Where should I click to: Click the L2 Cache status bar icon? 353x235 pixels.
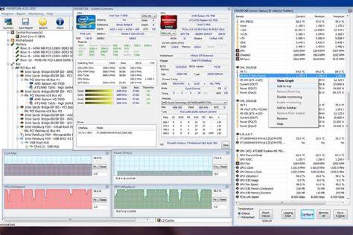click(159, 220)
